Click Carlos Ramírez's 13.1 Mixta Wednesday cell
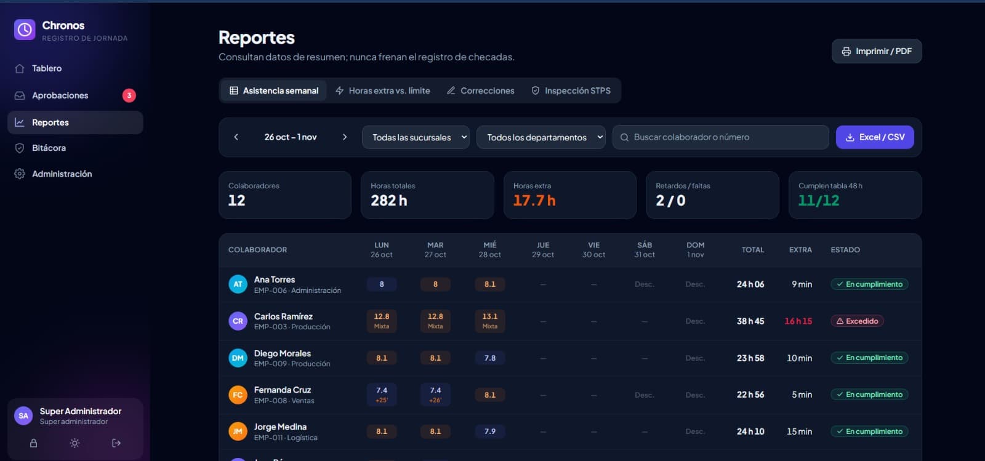985x461 pixels. (x=490, y=321)
